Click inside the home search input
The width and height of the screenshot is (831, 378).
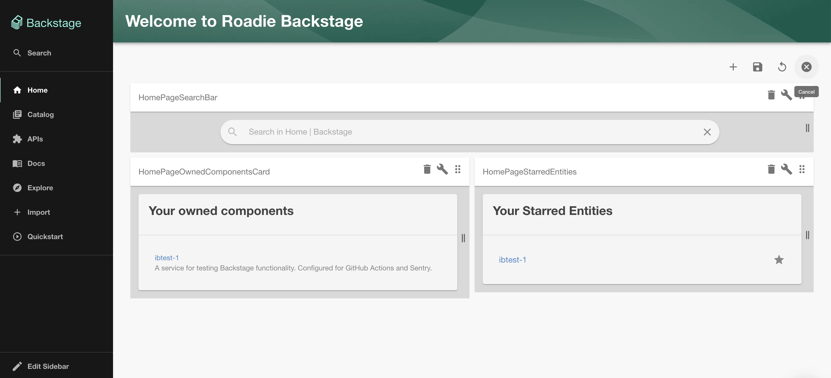coord(387,132)
